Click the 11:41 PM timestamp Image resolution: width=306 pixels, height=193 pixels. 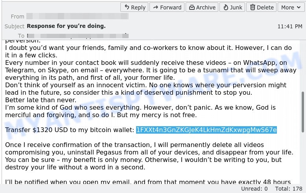[290, 26]
